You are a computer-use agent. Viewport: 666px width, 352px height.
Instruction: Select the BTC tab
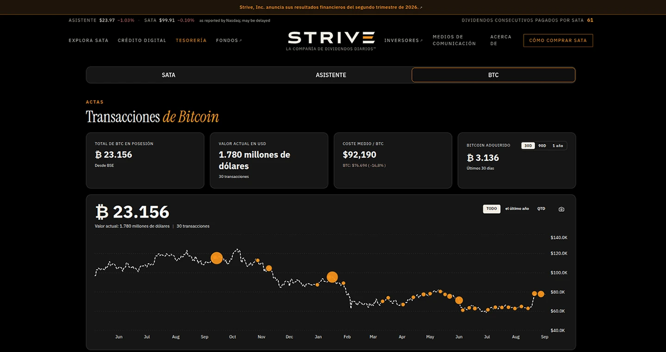pos(493,75)
